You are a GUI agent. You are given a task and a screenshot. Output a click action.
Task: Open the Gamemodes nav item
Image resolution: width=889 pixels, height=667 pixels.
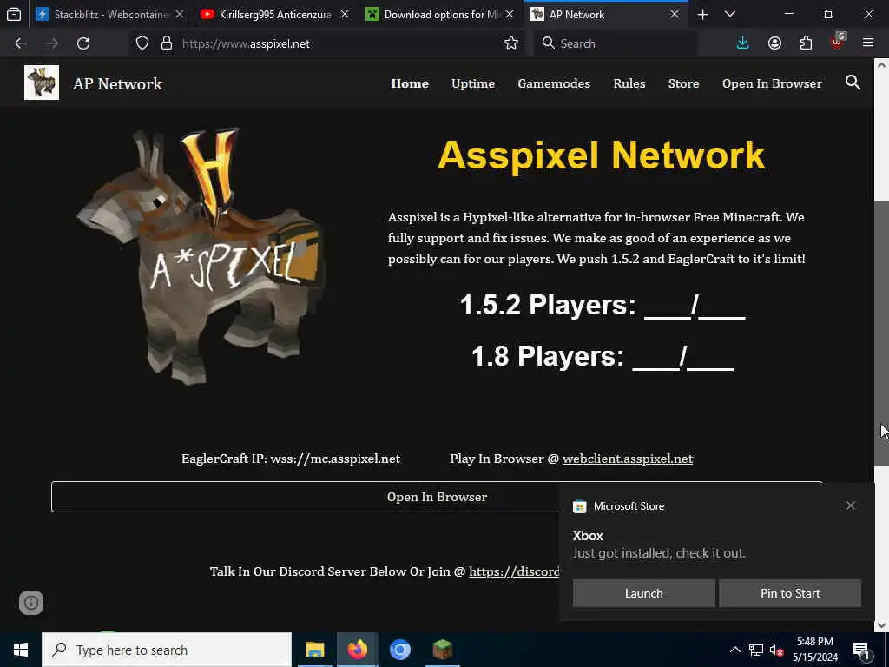[x=554, y=83]
